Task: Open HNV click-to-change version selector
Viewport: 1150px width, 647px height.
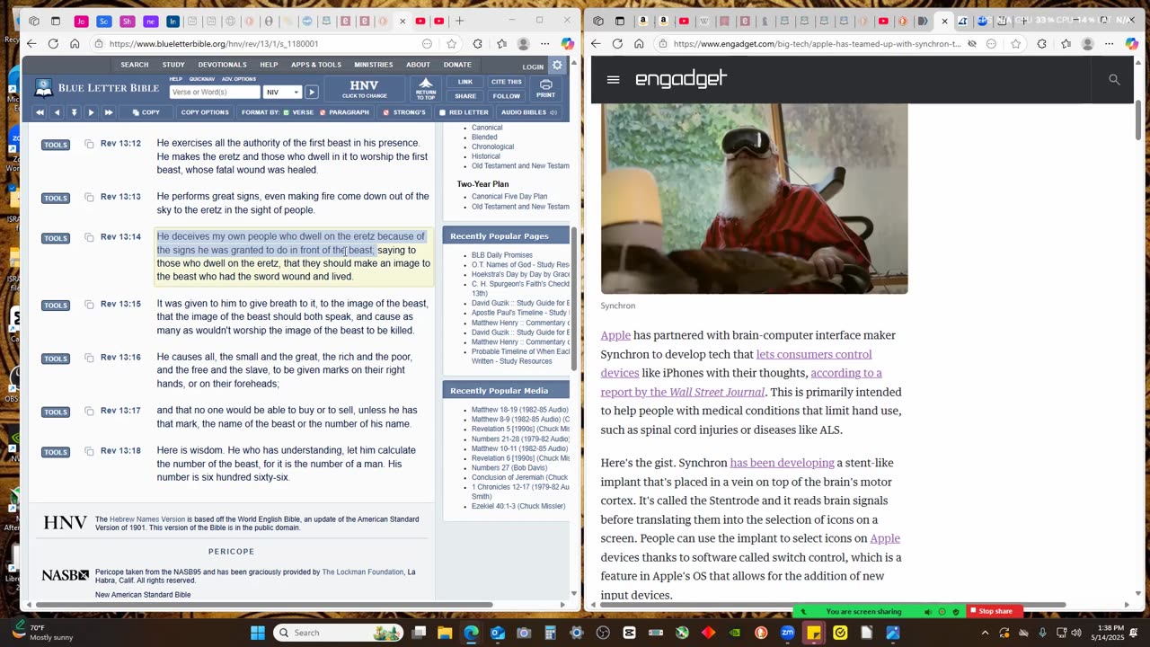Action: (x=364, y=89)
